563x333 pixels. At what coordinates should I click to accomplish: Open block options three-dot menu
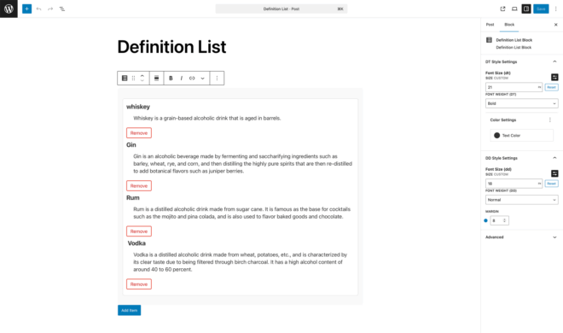point(217,78)
